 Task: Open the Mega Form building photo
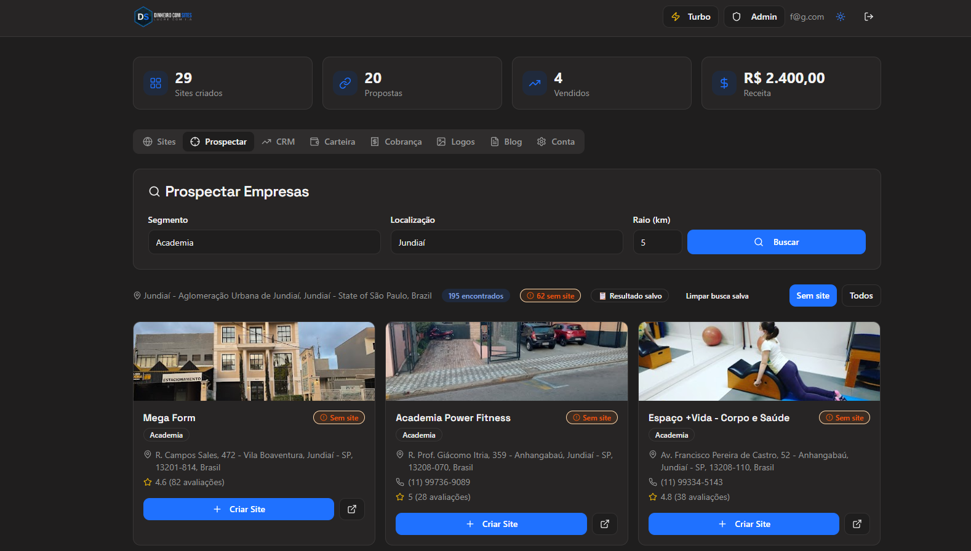coord(254,361)
